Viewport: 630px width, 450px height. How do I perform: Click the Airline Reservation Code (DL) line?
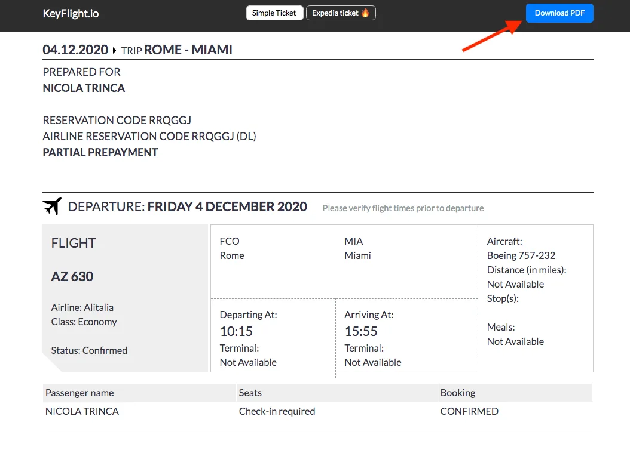click(149, 136)
